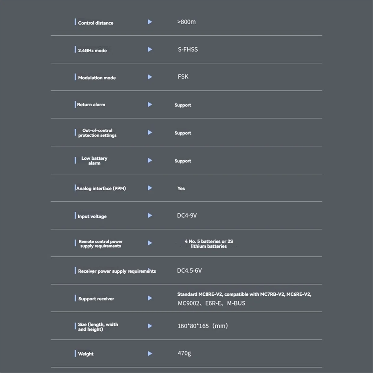373x373 pixels.
Task: Click the Return alarm row arrow
Action: point(150,105)
